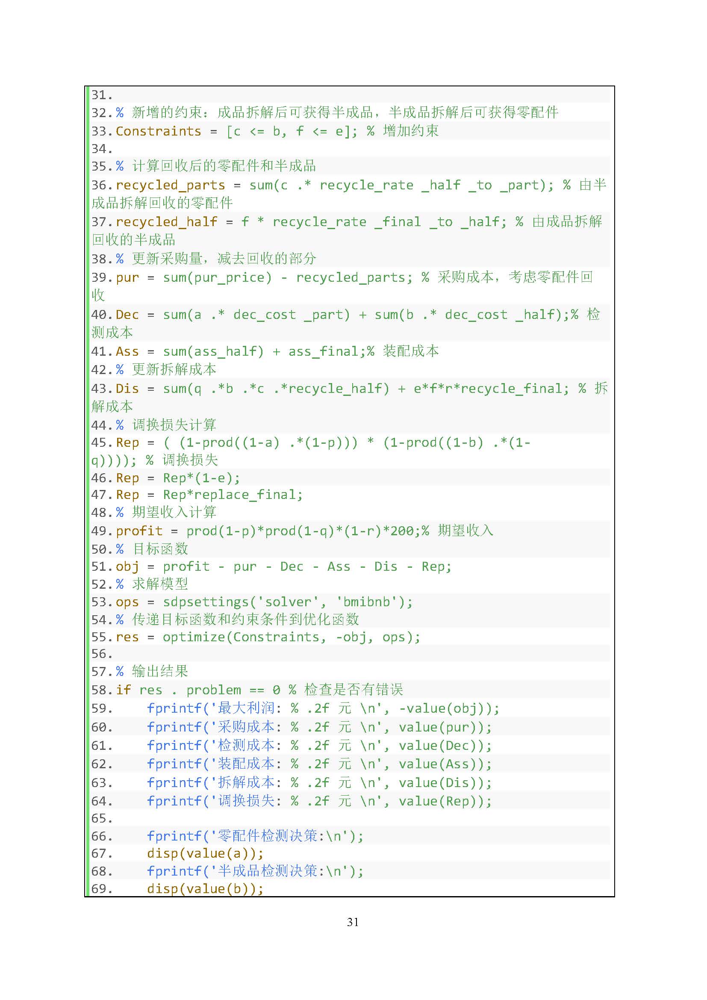Viewport: 707px width, 1000px height.
Task: Click the empty line number '34.'
Action: coord(102,149)
